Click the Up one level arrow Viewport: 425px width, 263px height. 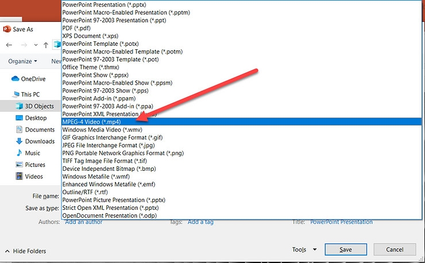[x=46, y=45]
